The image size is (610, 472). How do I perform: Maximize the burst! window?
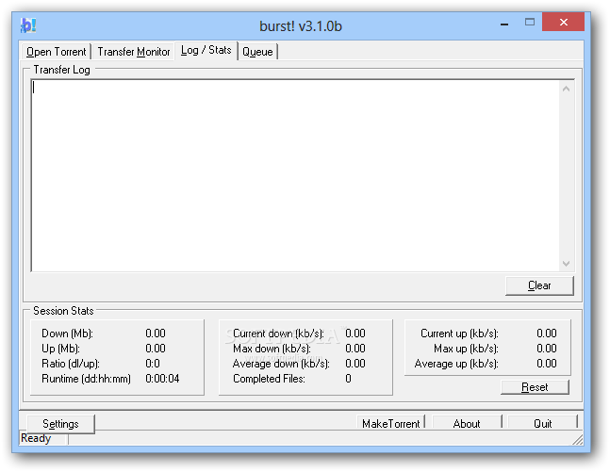(x=530, y=23)
